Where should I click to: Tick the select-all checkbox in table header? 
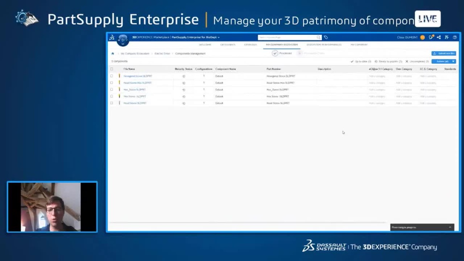pos(112,69)
